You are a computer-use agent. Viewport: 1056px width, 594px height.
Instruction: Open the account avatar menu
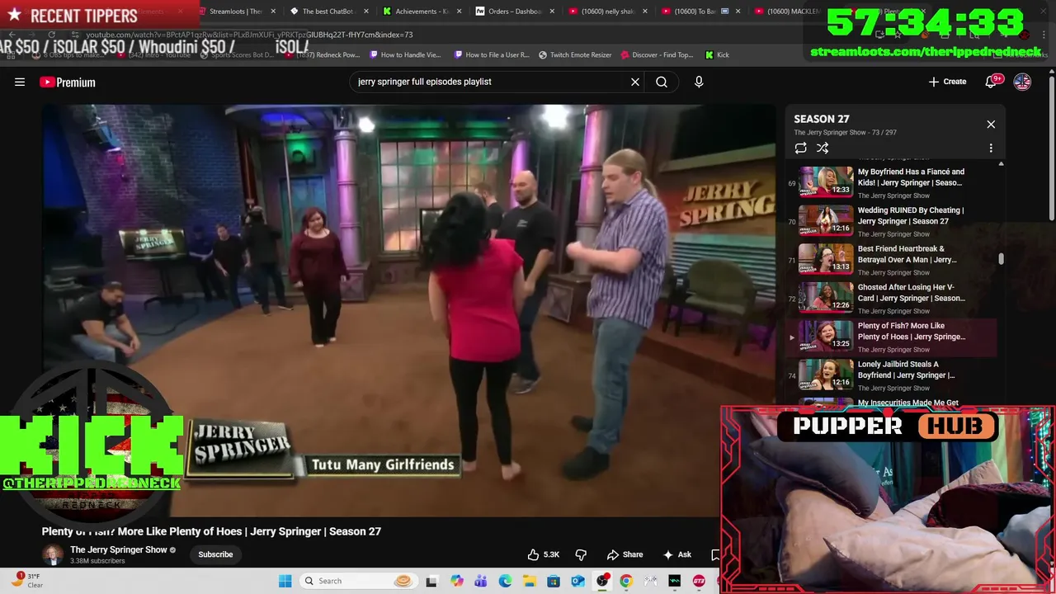point(1022,82)
